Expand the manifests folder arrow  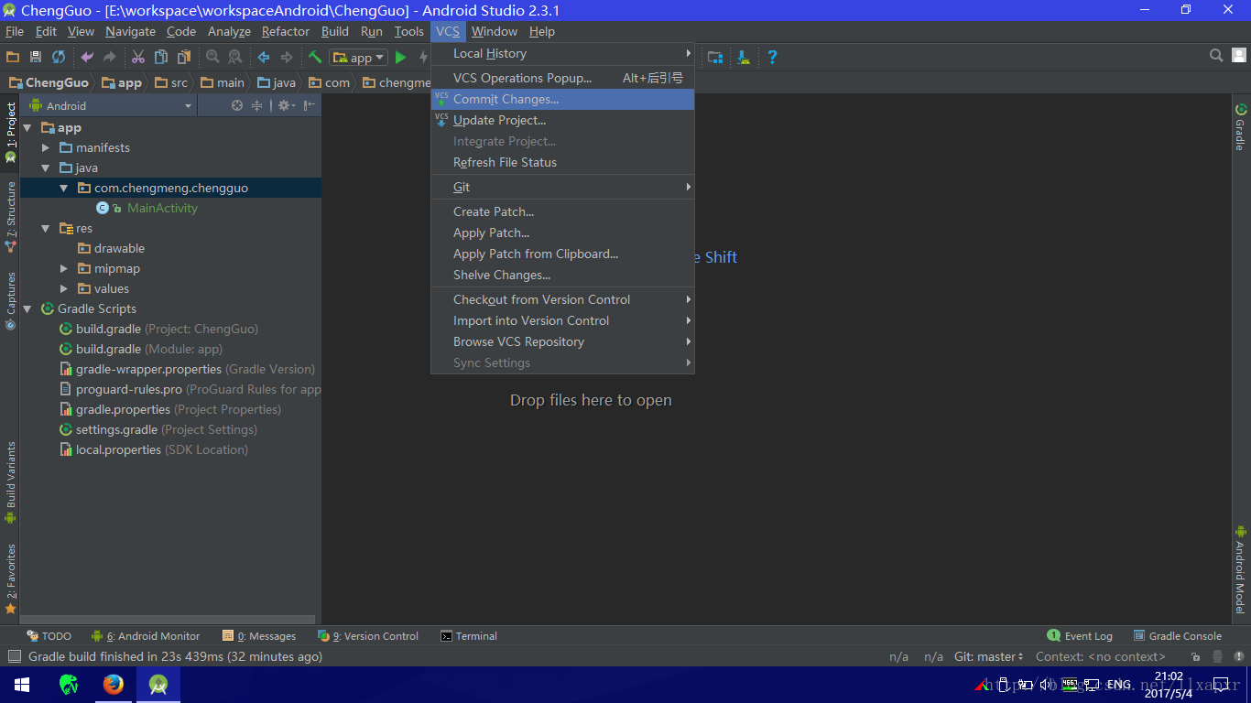[46, 147]
